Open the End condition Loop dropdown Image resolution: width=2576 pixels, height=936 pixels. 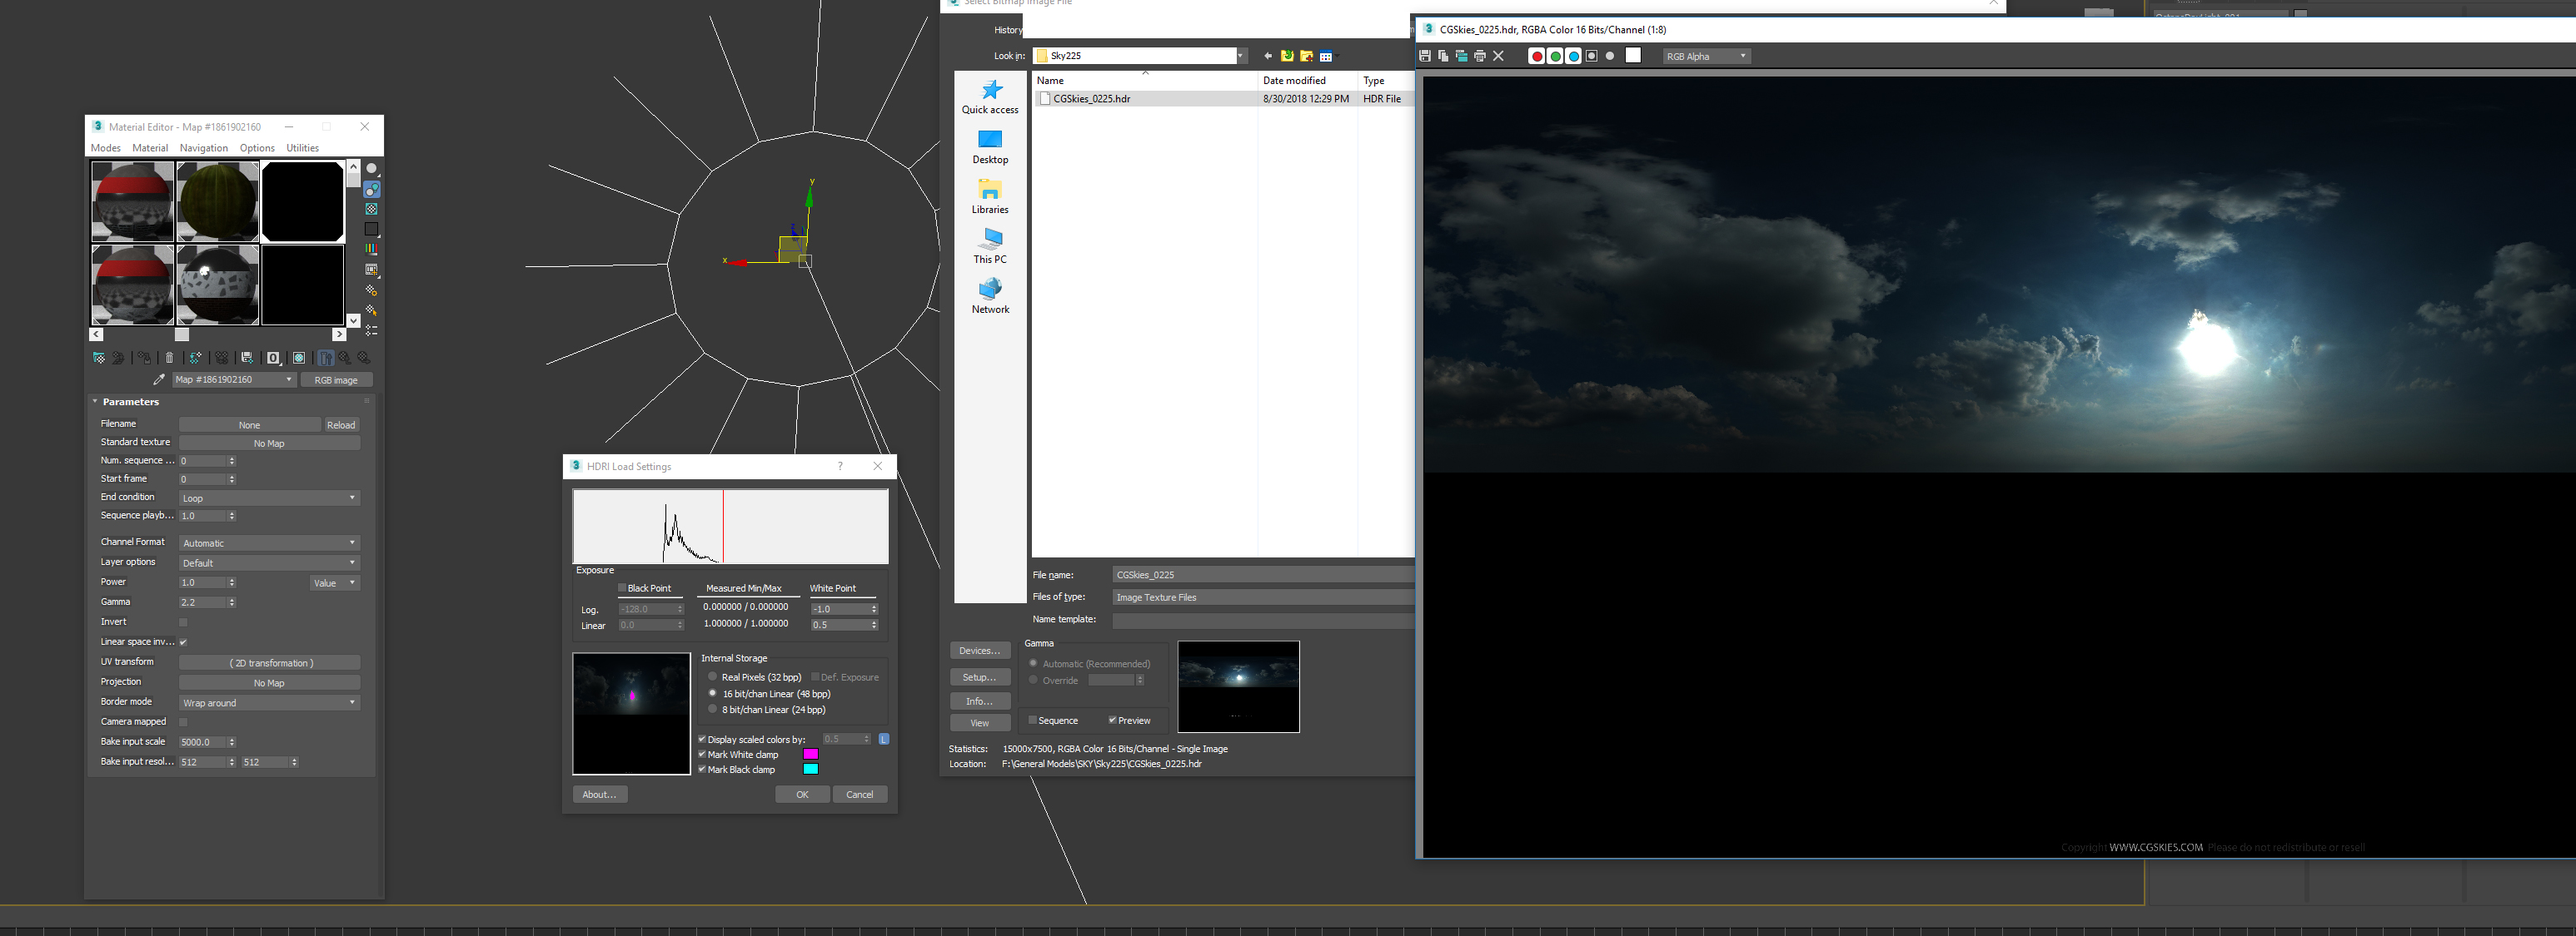point(269,498)
